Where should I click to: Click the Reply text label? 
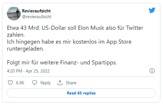(46, 83)
